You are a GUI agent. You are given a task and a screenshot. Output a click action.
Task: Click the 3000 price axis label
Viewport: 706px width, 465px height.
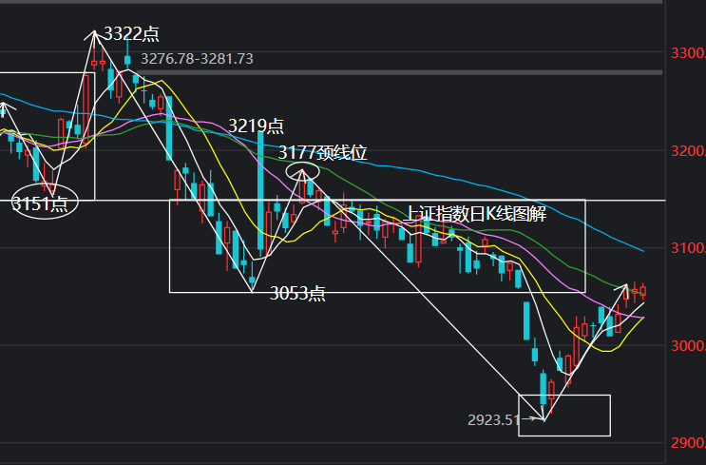pos(689,346)
